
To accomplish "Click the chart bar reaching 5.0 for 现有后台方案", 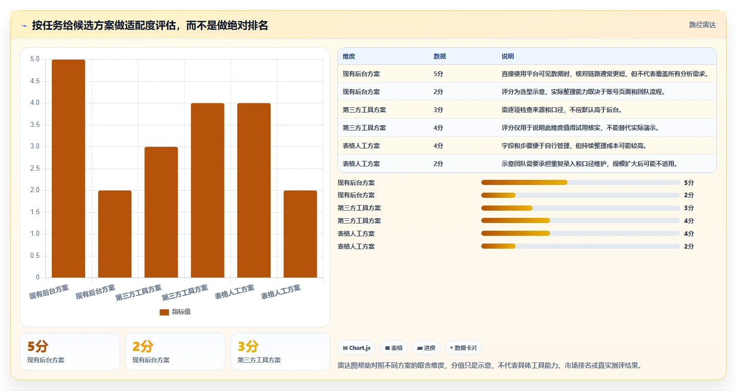I will 68,169.
